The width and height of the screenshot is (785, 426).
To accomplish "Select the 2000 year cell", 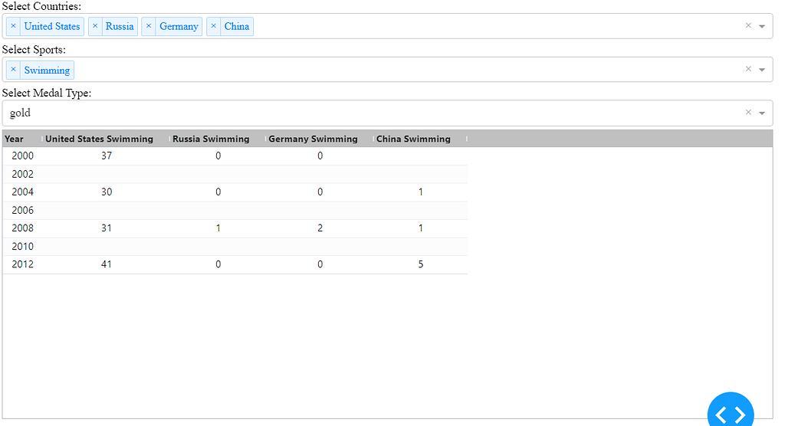I will point(22,156).
